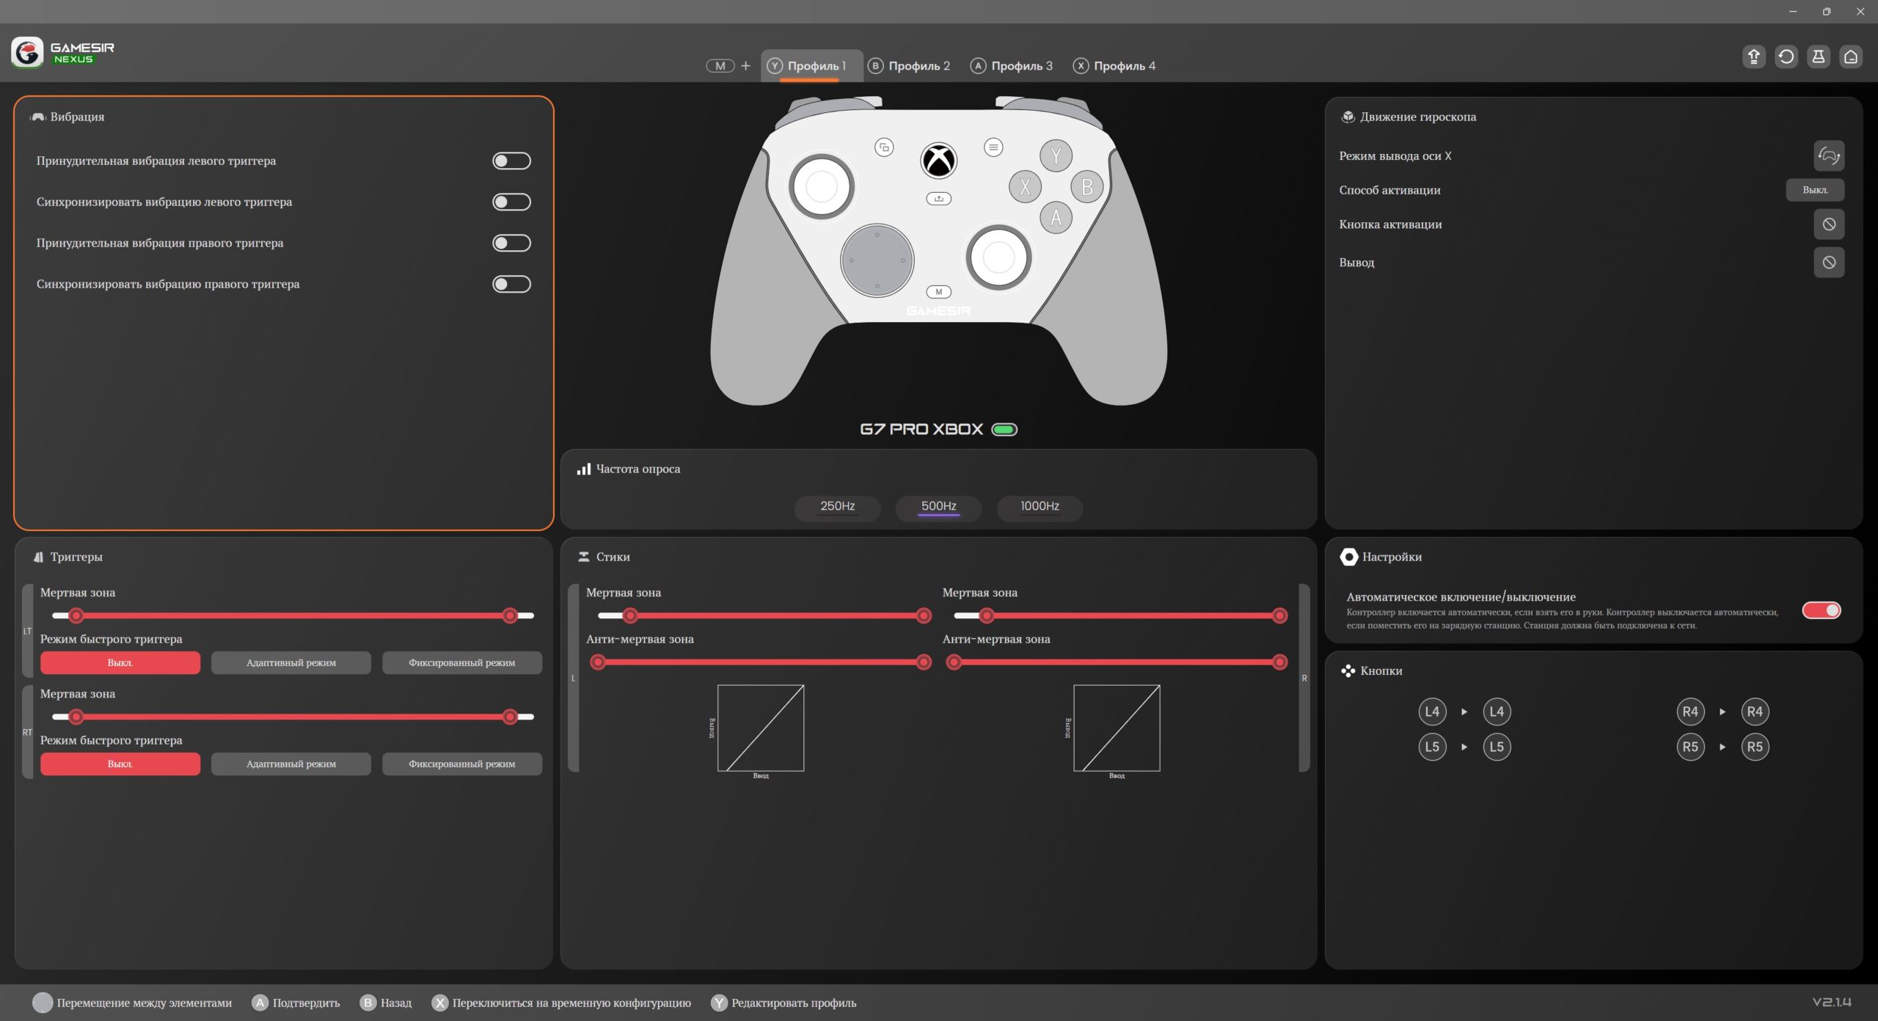This screenshot has height=1021, width=1878.
Task: Click the Y button on the controller image
Action: pos(1056,155)
